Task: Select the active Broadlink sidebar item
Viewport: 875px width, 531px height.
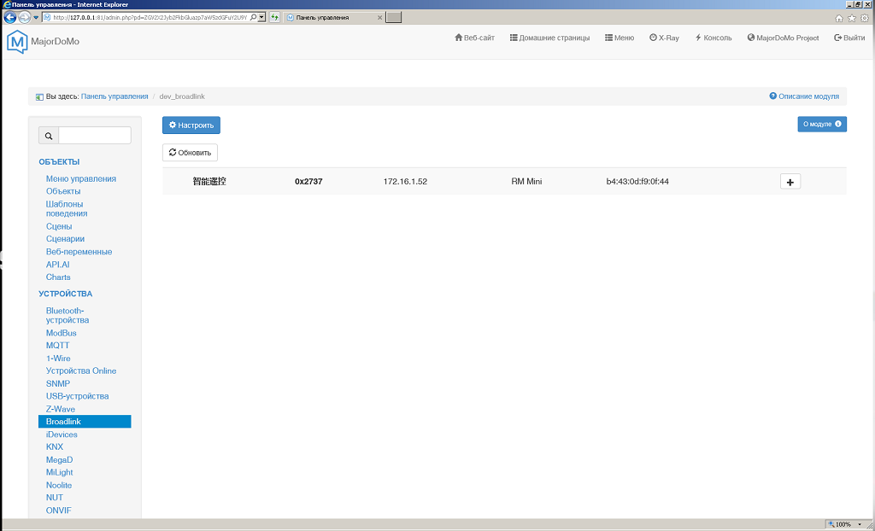Action: pyautogui.click(x=85, y=422)
